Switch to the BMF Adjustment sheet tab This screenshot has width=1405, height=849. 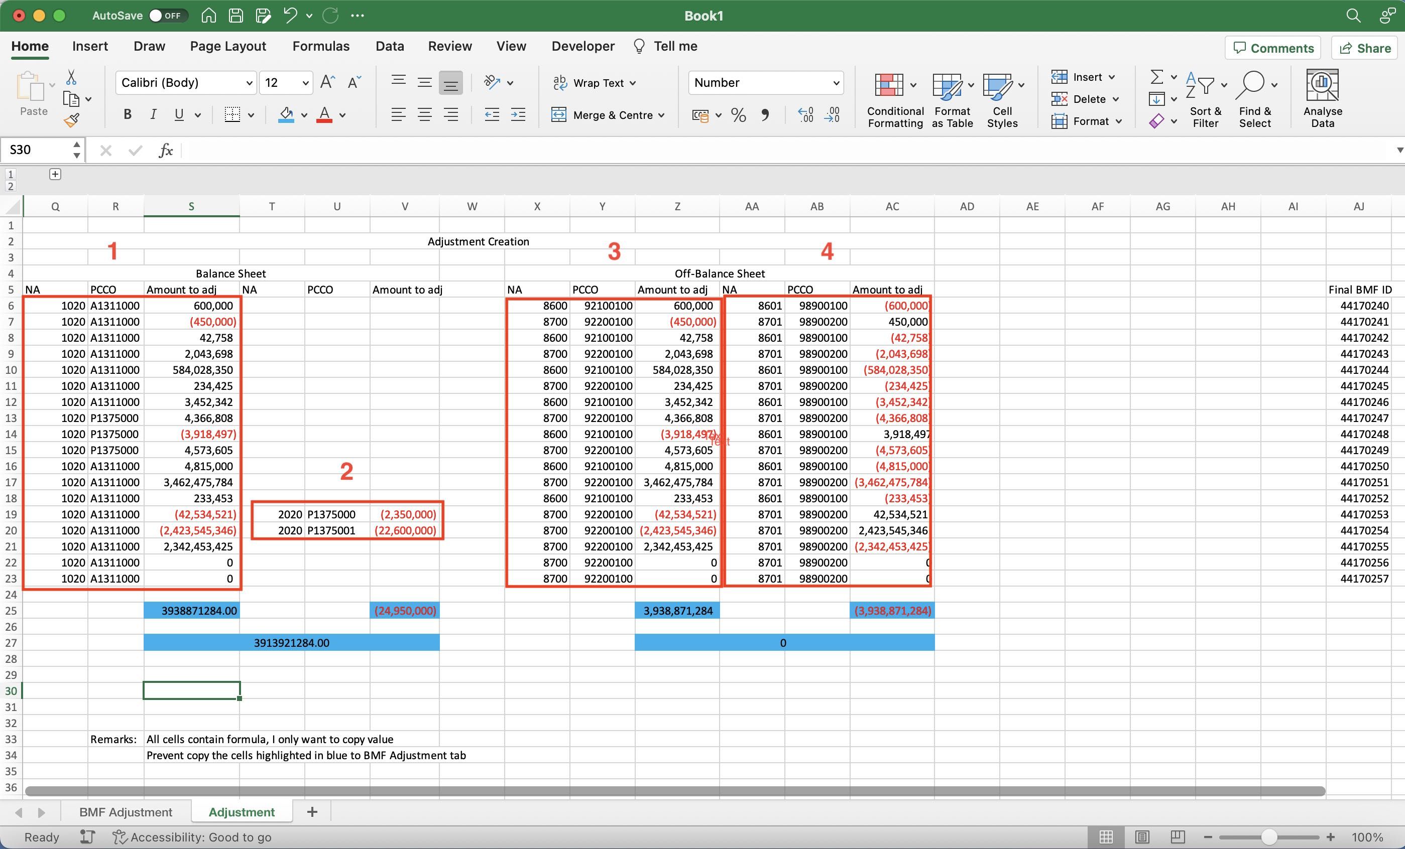(x=126, y=812)
